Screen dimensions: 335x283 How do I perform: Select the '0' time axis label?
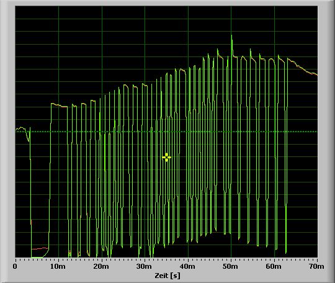click(15, 266)
